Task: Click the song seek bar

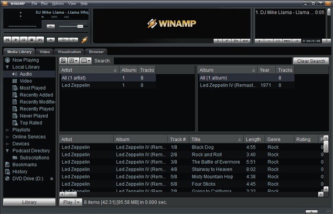Action: coord(46,33)
